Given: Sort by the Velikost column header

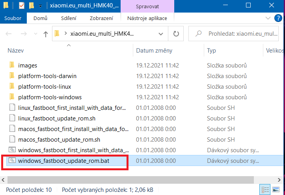Looking at the screenshot, I should click(274, 51).
